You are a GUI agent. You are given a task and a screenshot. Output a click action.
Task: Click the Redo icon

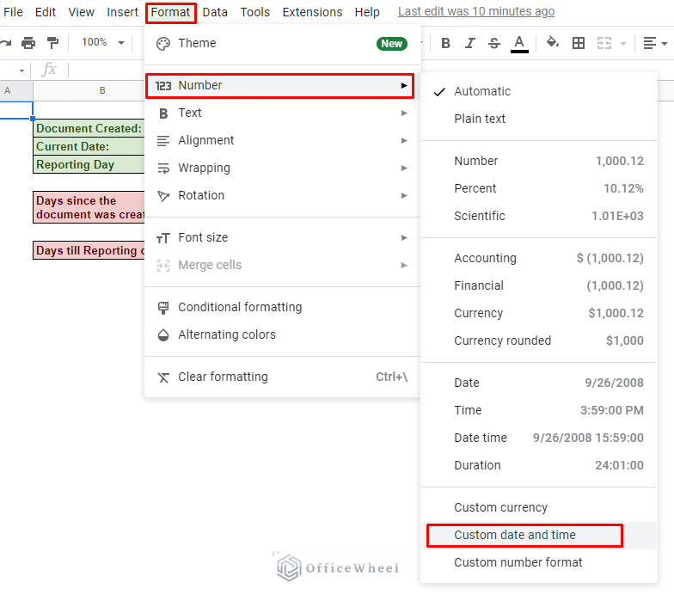click(x=5, y=43)
